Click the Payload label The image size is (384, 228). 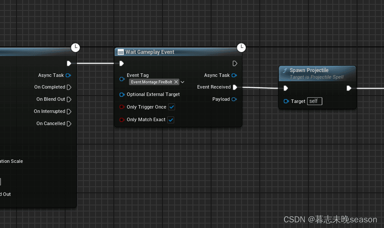pyautogui.click(x=221, y=99)
